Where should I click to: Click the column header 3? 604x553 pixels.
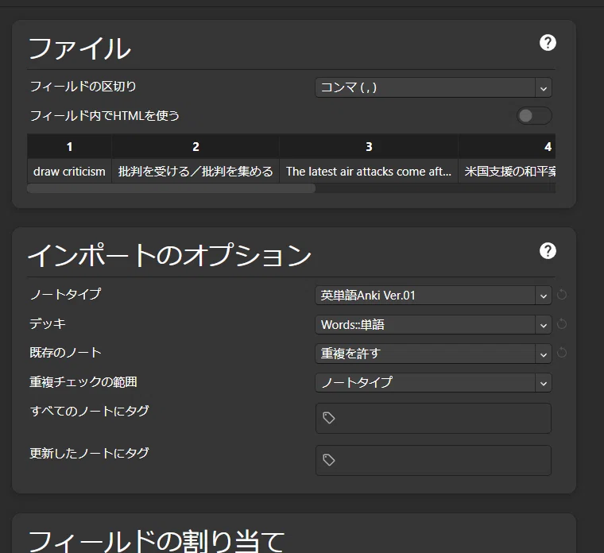[x=369, y=146]
